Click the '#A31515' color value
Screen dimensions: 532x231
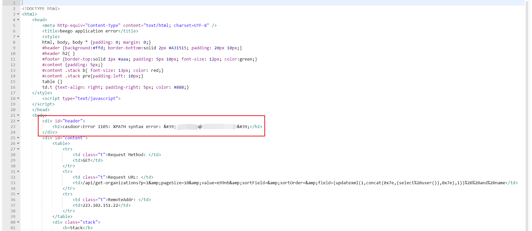coord(177,48)
